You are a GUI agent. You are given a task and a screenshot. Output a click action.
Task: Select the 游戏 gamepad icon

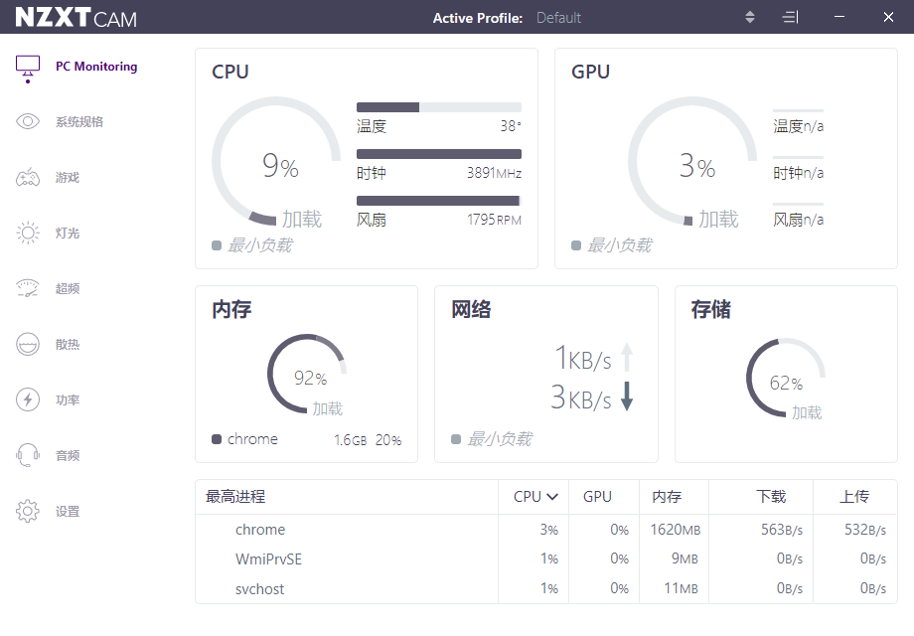coord(28,178)
